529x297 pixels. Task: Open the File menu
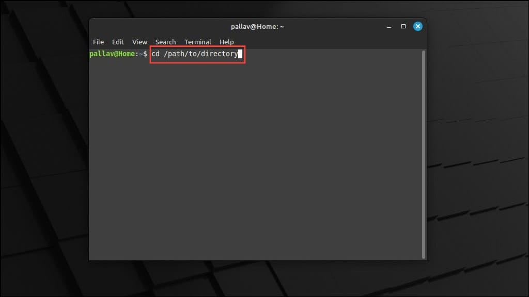pos(98,42)
